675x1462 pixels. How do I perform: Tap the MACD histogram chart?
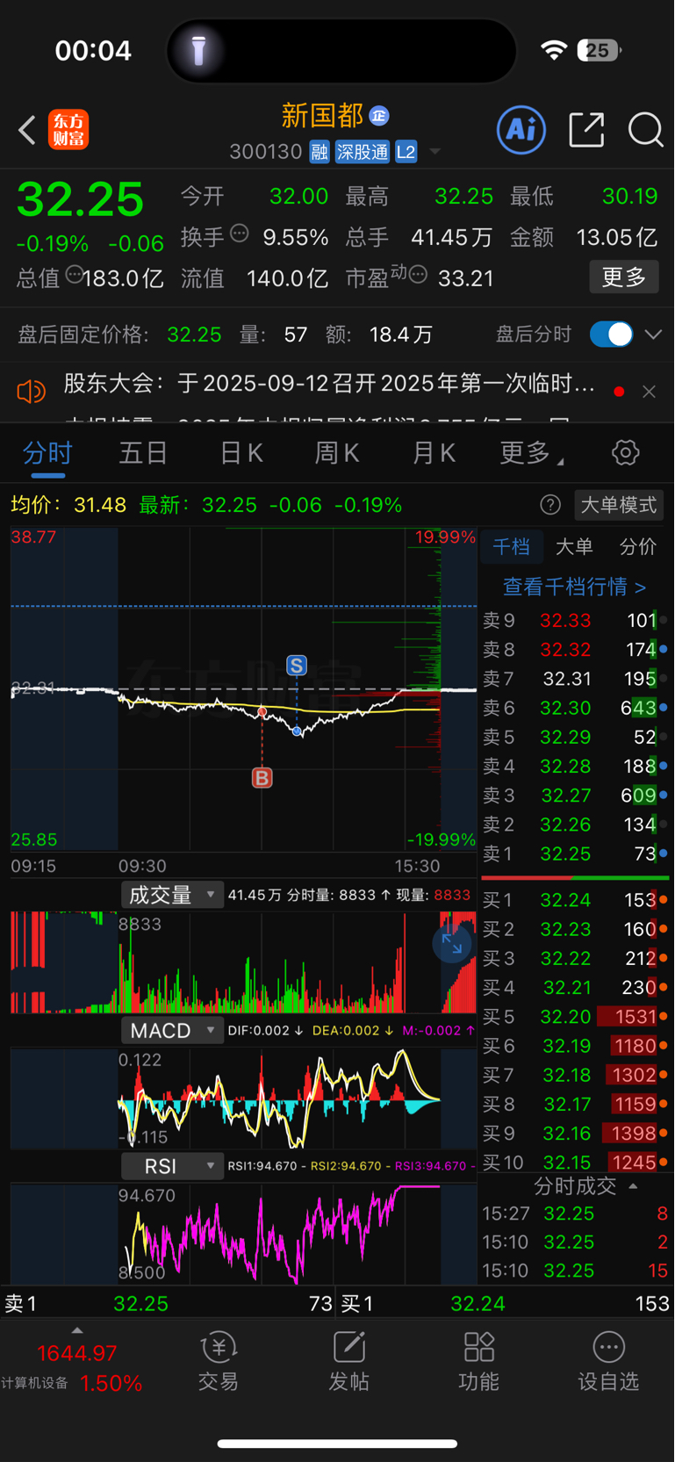coord(244,1098)
